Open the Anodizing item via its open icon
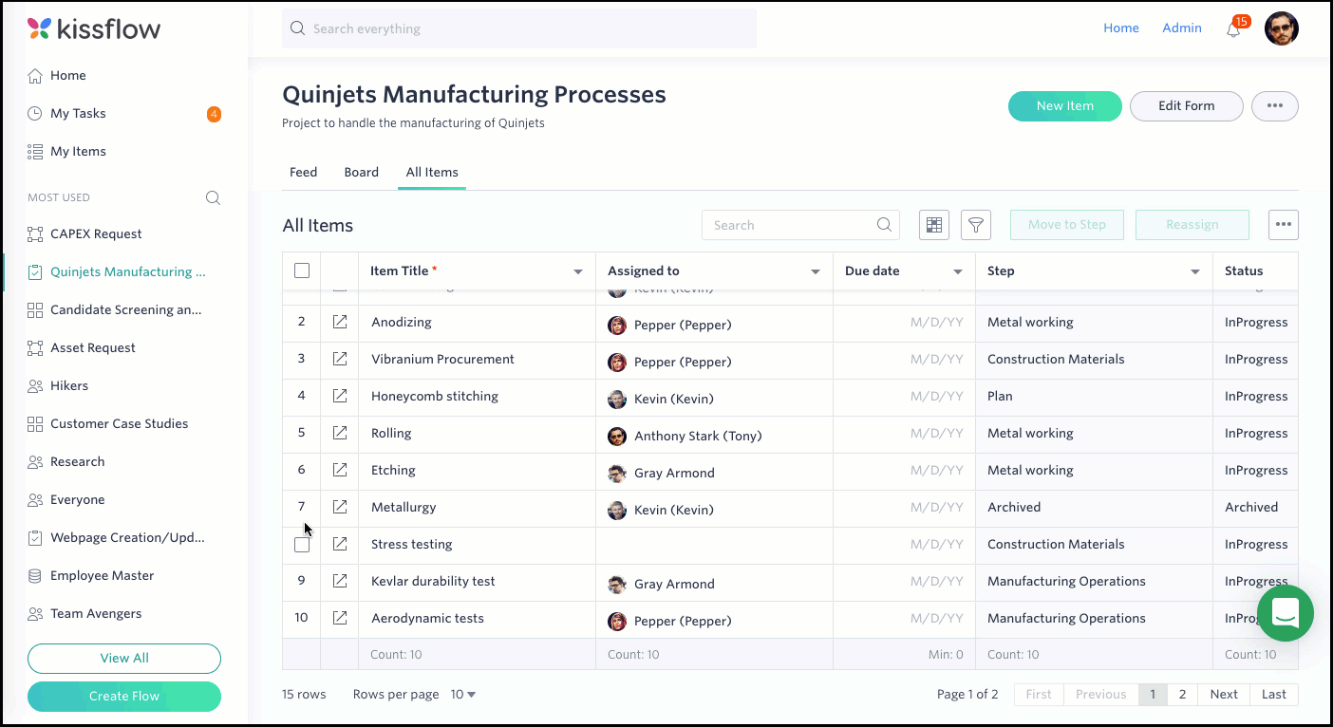This screenshot has width=1333, height=727. [340, 322]
